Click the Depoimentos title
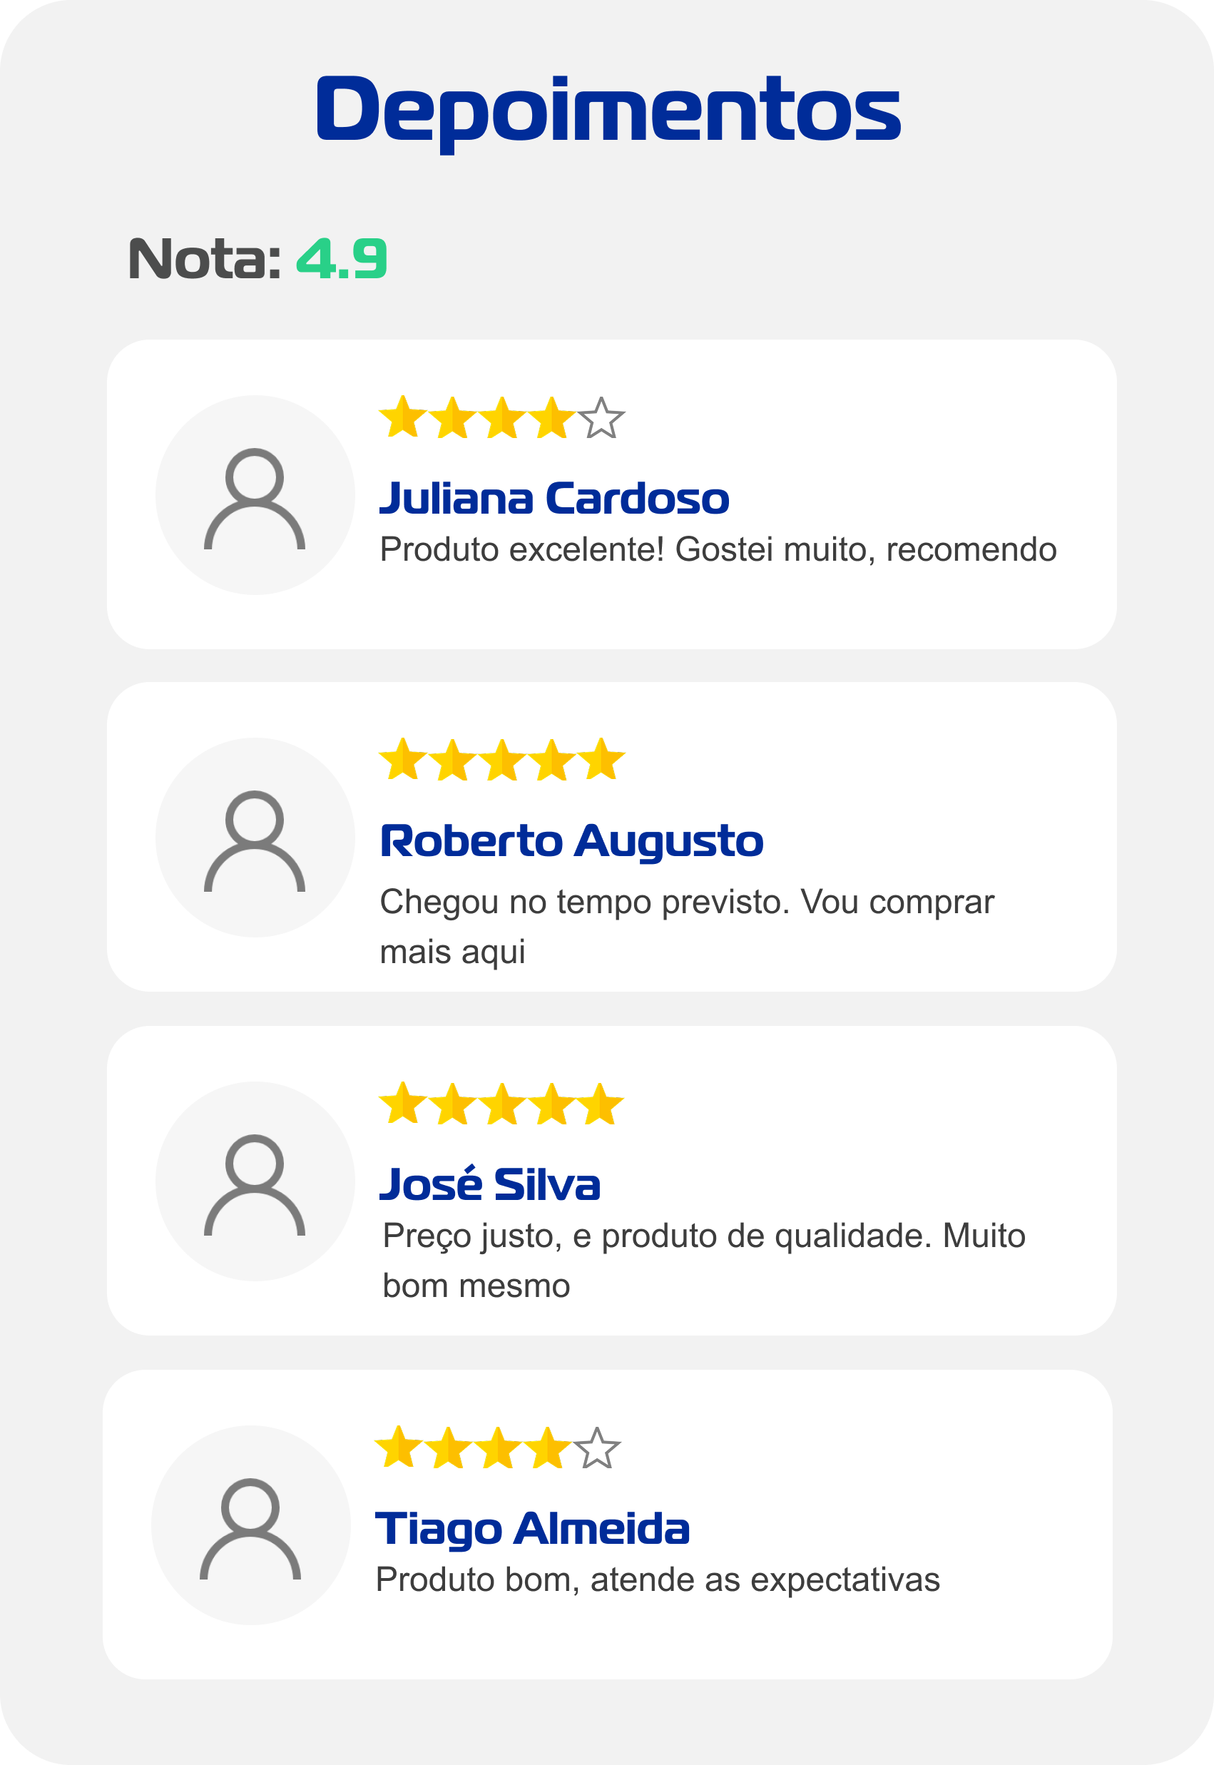The height and width of the screenshot is (1765, 1214). click(608, 111)
